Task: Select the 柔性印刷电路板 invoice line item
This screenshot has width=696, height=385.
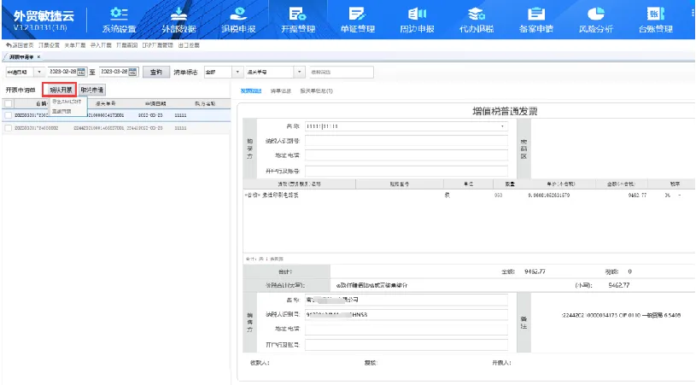Action: [272, 195]
